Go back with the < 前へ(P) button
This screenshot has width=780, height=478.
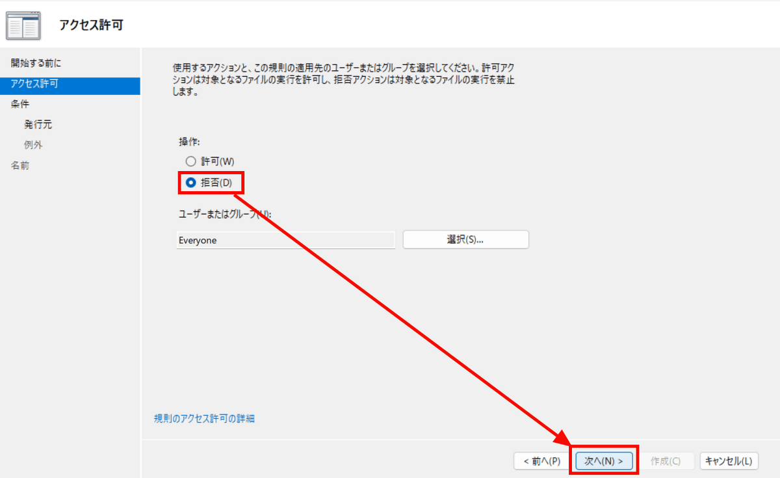pyautogui.click(x=538, y=461)
